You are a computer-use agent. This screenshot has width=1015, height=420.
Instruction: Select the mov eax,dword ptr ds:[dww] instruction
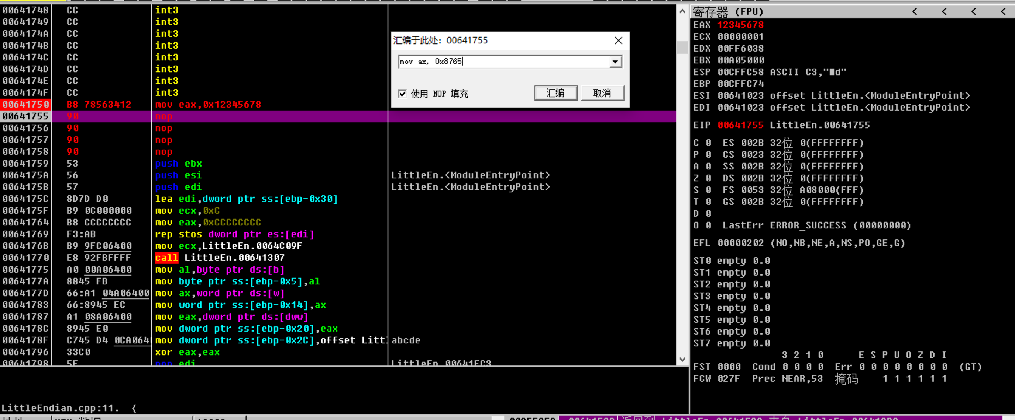click(232, 317)
